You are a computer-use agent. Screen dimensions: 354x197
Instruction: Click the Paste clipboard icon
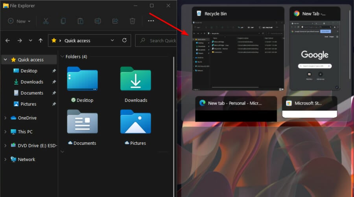(x=80, y=21)
